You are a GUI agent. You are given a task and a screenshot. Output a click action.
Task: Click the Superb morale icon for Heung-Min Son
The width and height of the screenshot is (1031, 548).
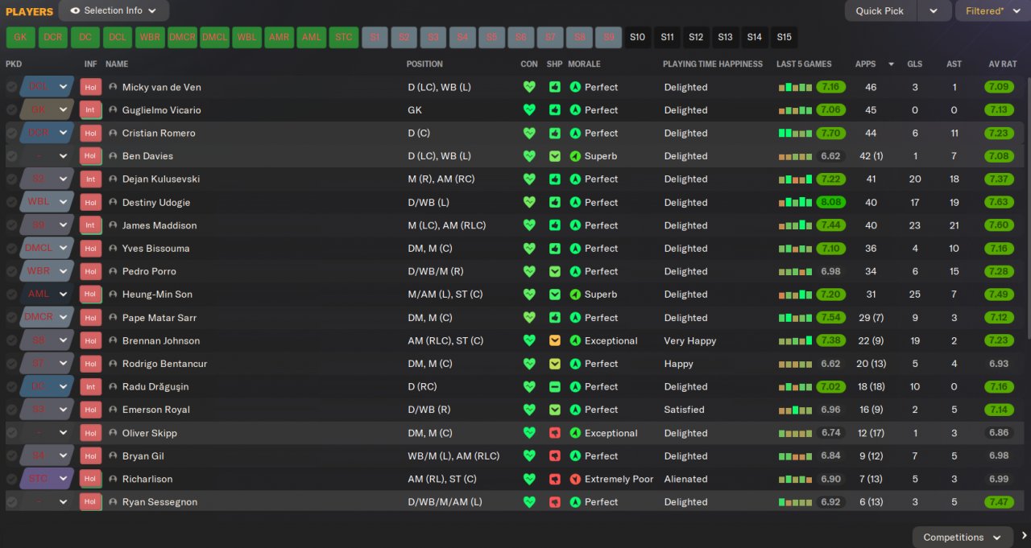pyautogui.click(x=575, y=295)
